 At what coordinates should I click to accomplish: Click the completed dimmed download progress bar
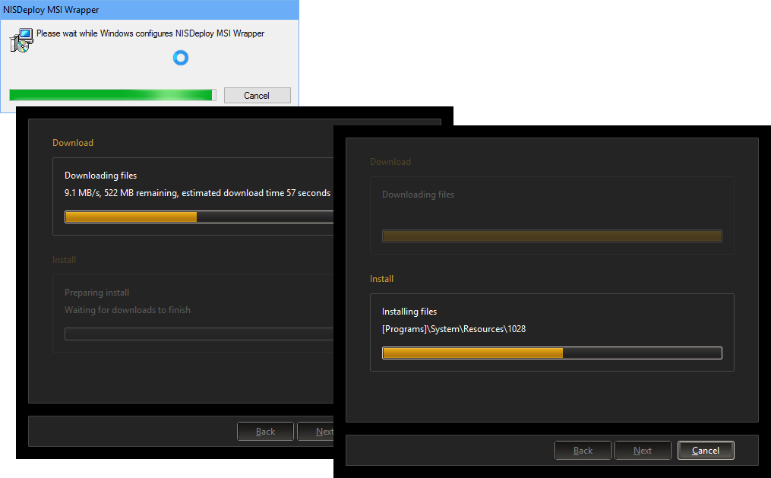551,236
